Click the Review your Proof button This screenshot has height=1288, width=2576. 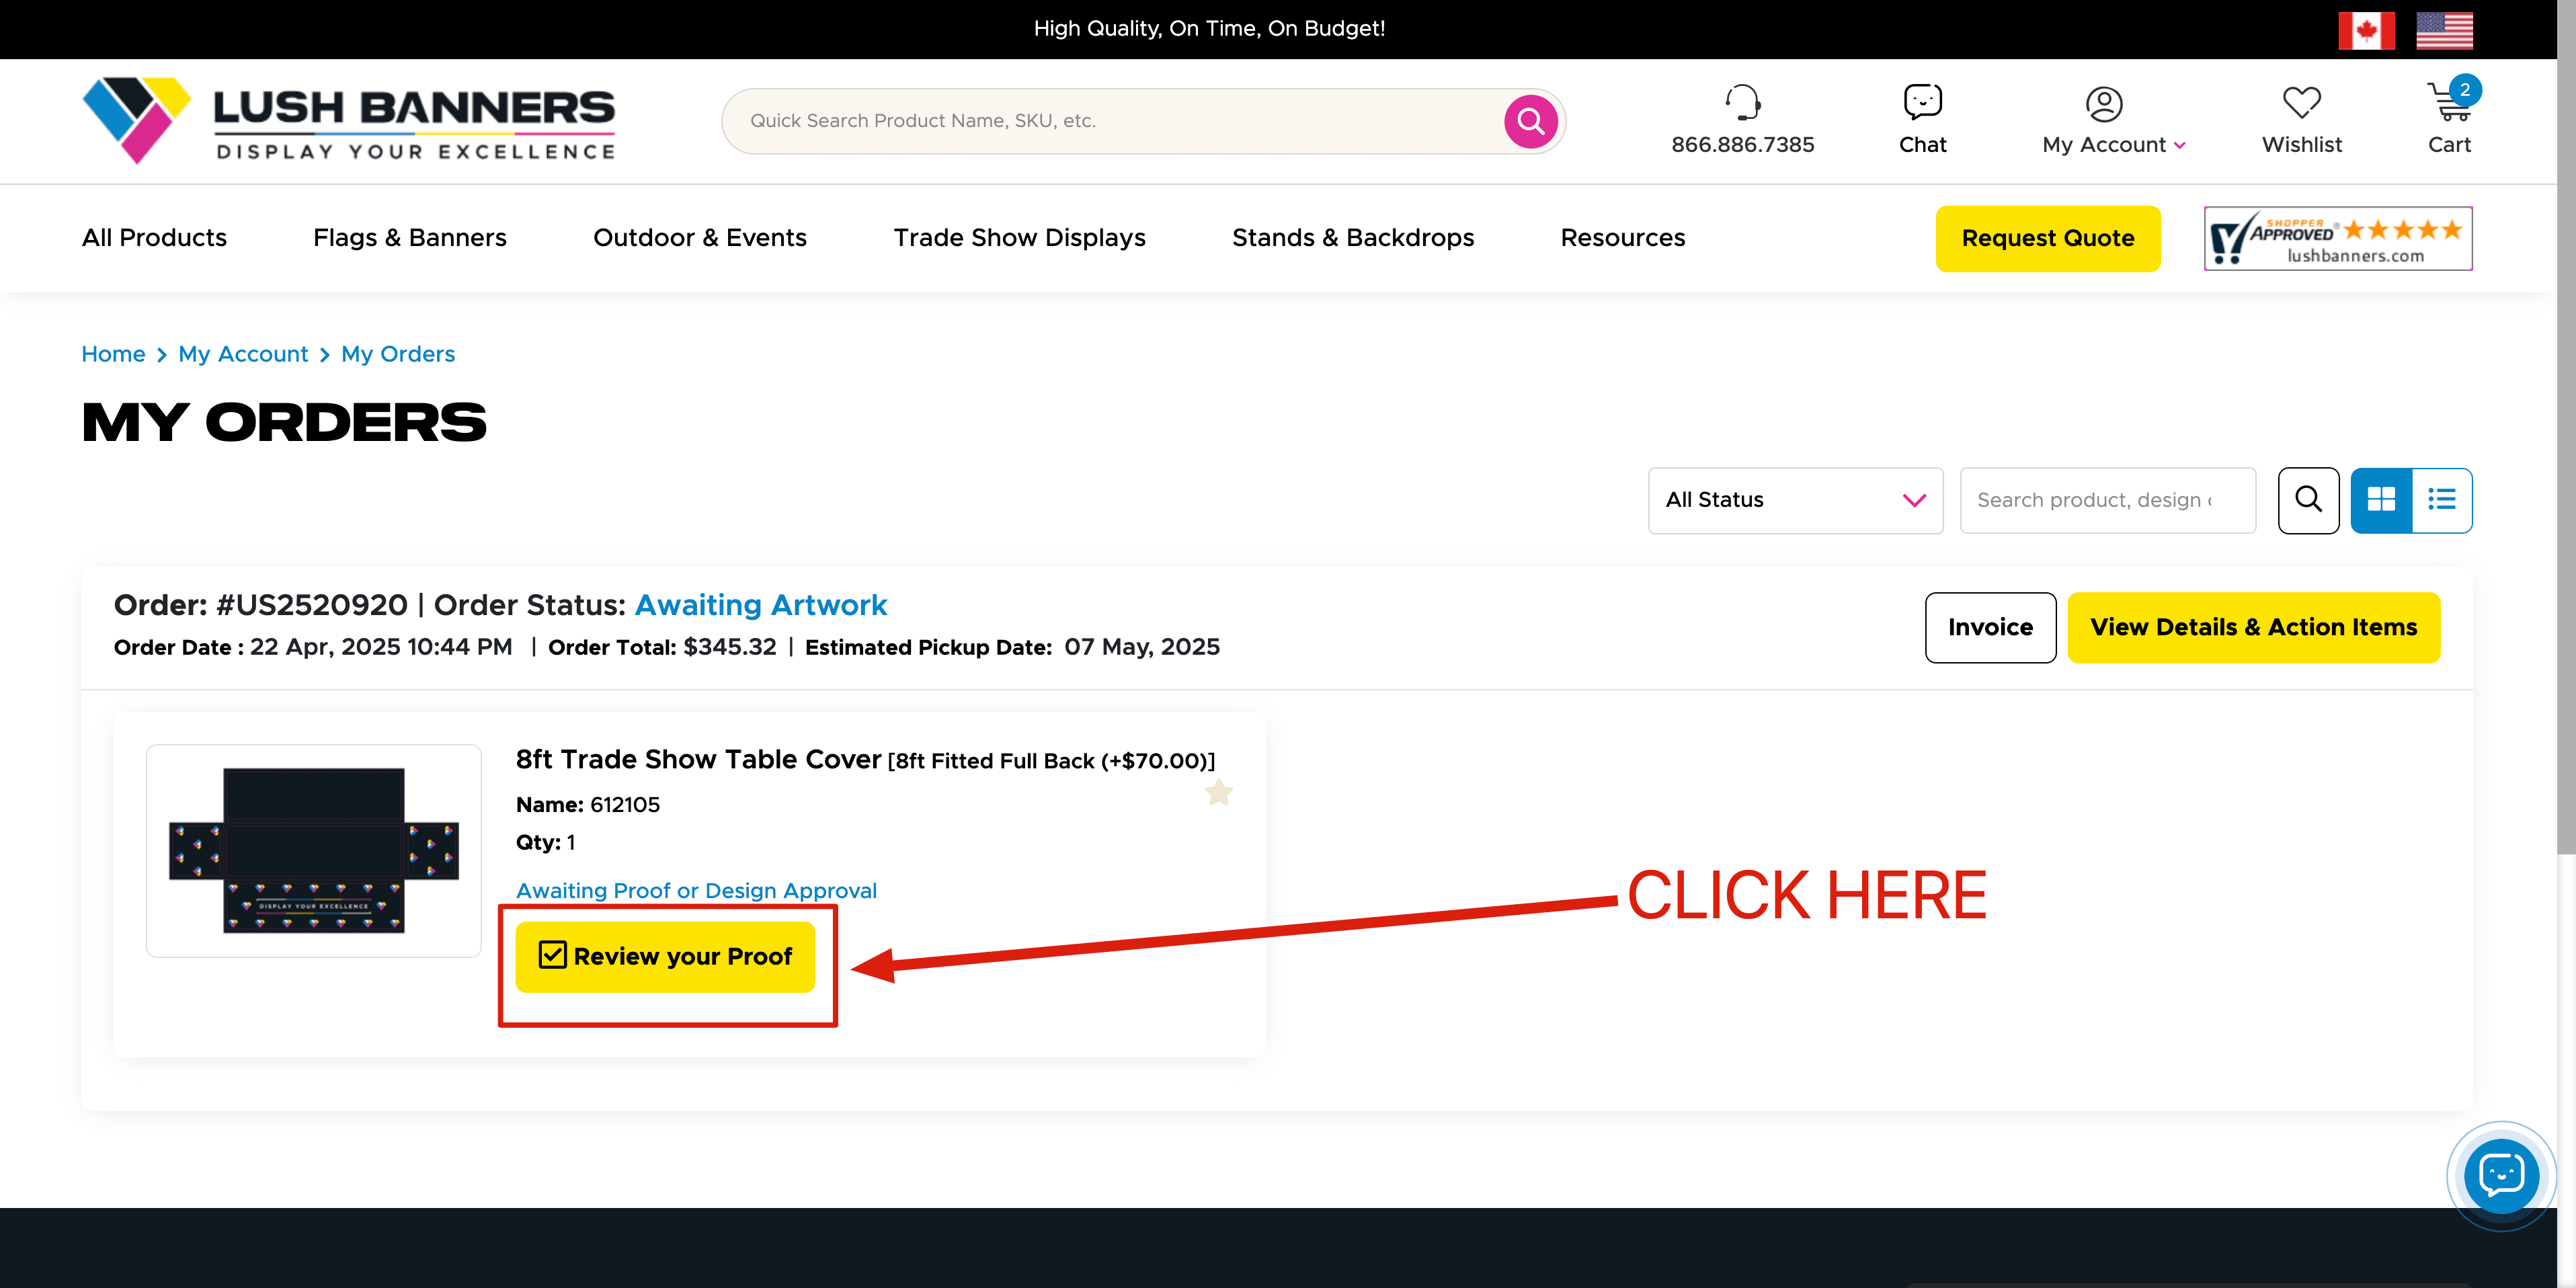tap(665, 957)
